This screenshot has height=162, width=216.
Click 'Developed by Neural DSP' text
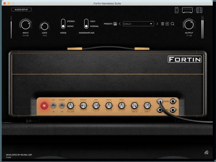tap(19, 155)
